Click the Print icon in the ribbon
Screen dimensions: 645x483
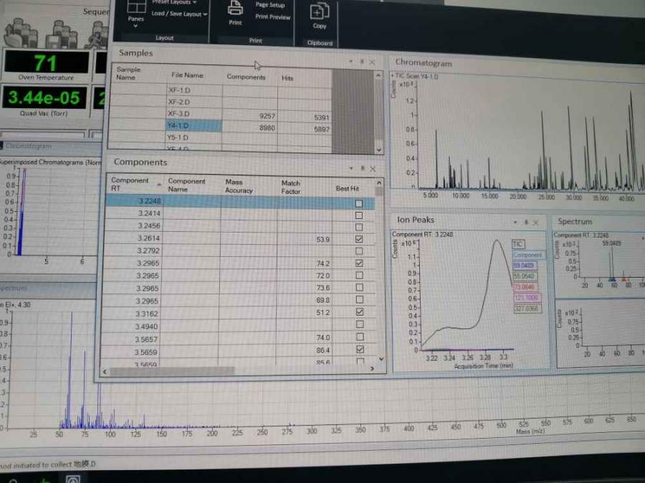pyautogui.click(x=235, y=10)
